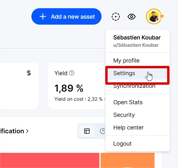Click Add a new asset button
Screen dimensions: 178x168
point(66,16)
